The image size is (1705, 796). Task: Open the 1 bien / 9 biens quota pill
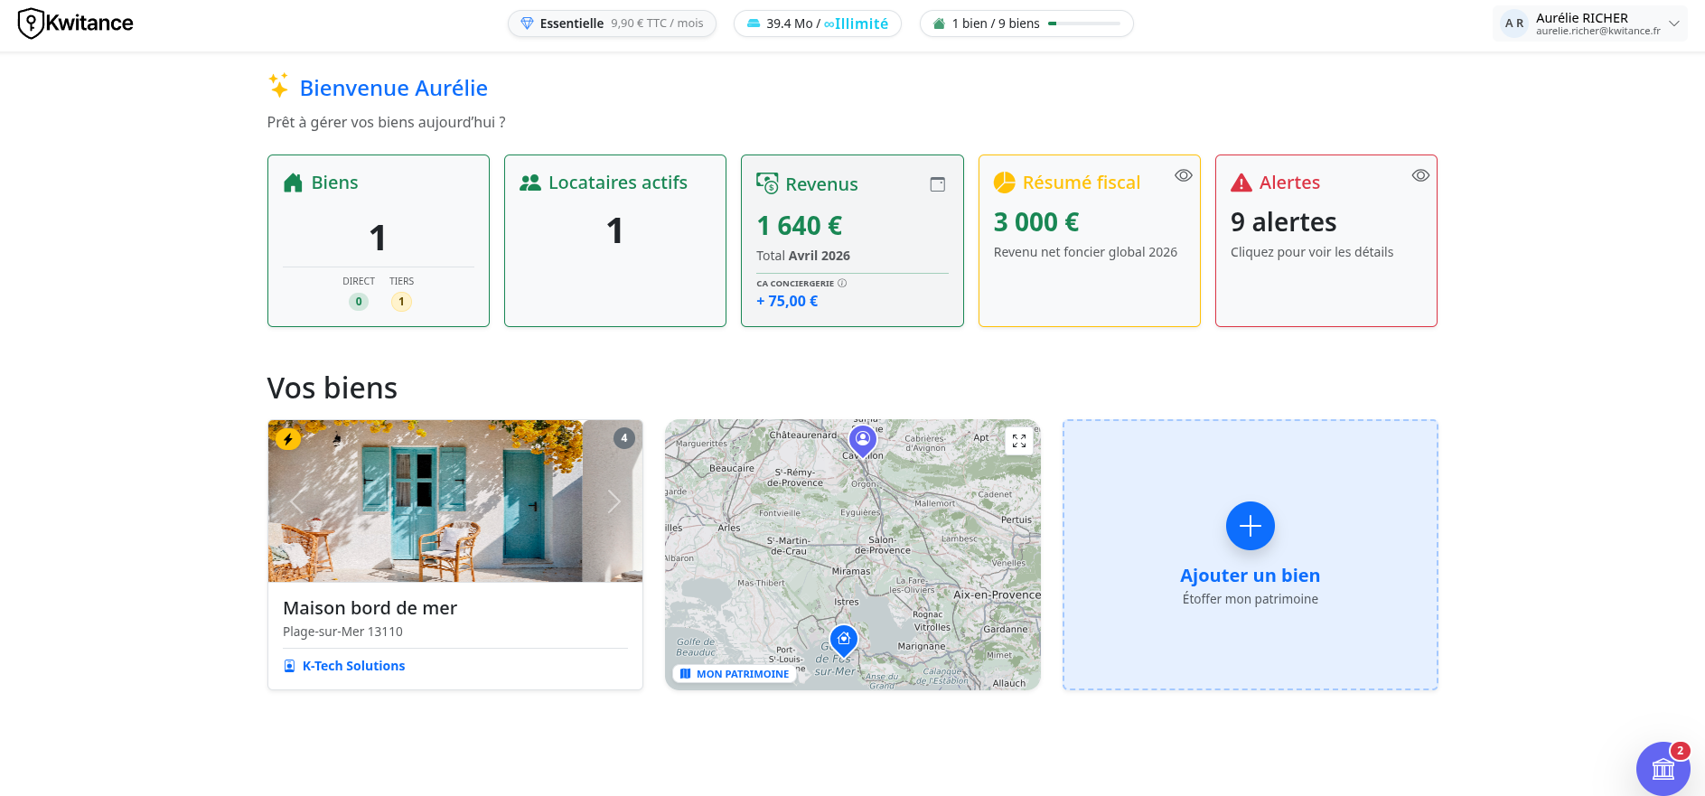1026,23
